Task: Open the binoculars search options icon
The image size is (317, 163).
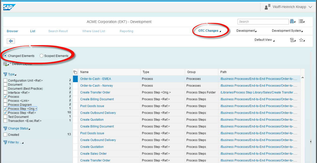Action: tap(293, 21)
